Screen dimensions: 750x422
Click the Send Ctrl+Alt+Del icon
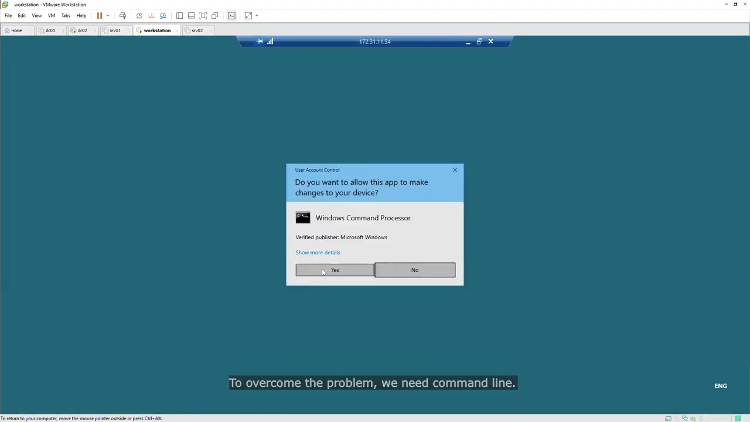[122, 16]
